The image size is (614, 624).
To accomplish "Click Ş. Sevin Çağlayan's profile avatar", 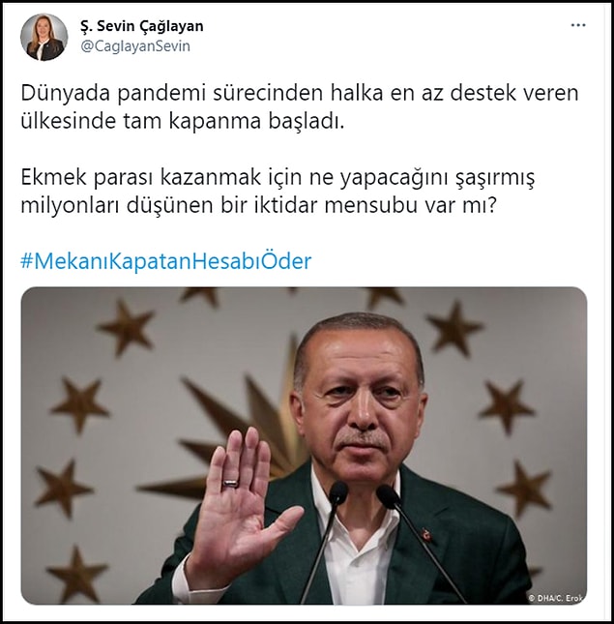I will point(44,37).
